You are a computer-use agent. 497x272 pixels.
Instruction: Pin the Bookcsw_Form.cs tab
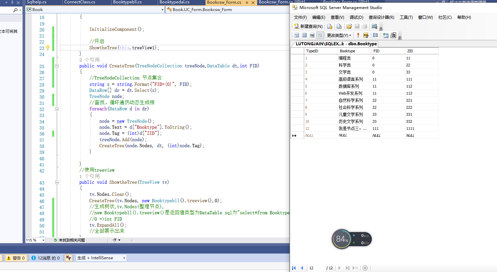click(x=247, y=2)
